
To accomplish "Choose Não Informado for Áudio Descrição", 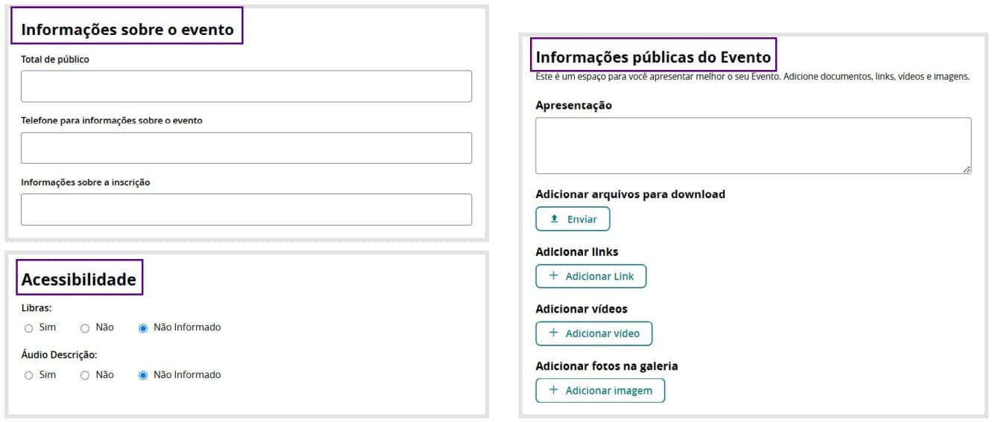I will pos(143,376).
